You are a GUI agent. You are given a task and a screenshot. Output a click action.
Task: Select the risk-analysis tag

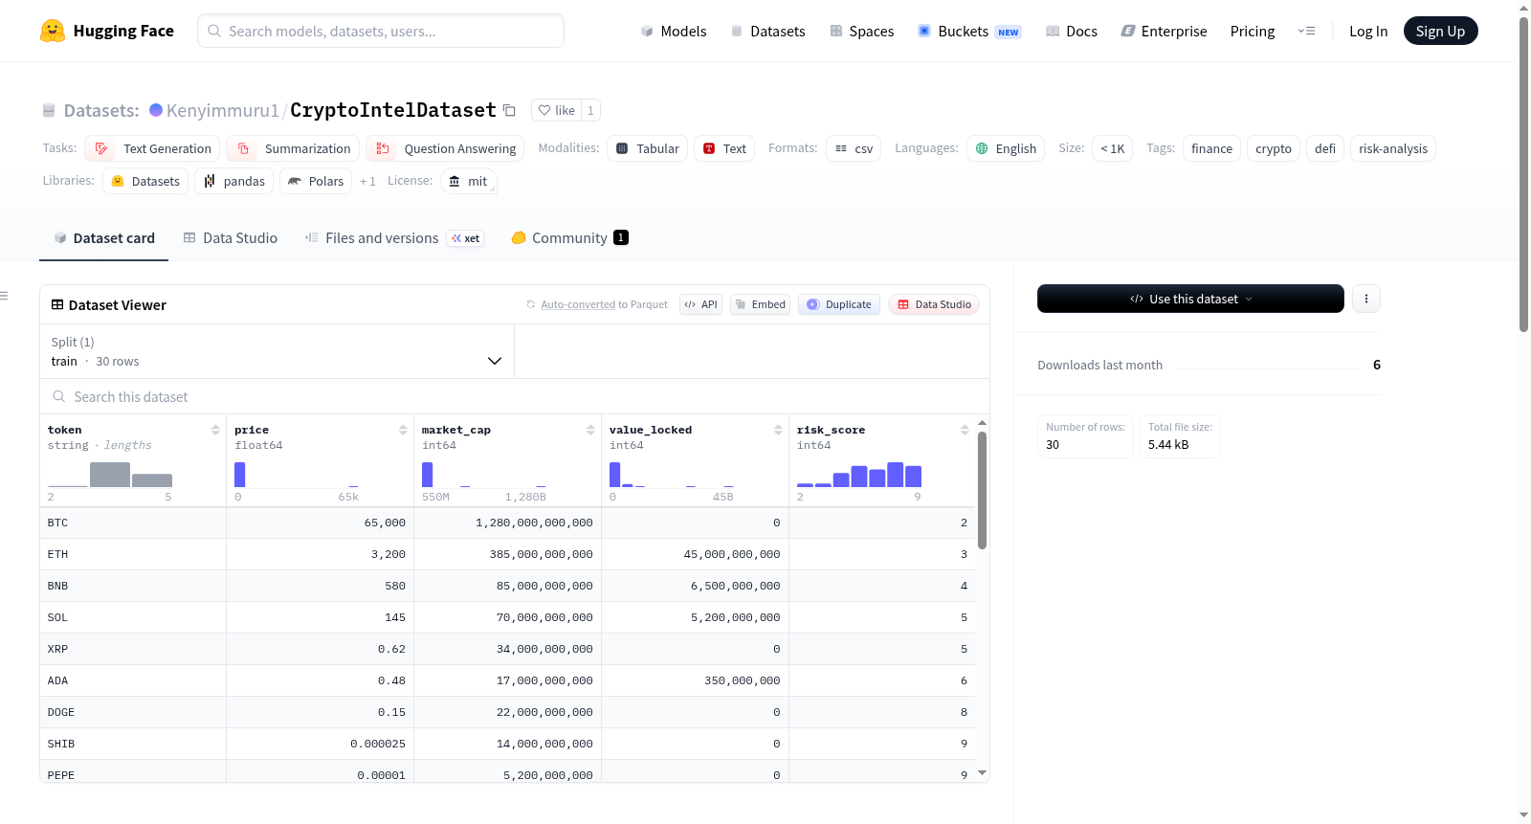[x=1393, y=148]
